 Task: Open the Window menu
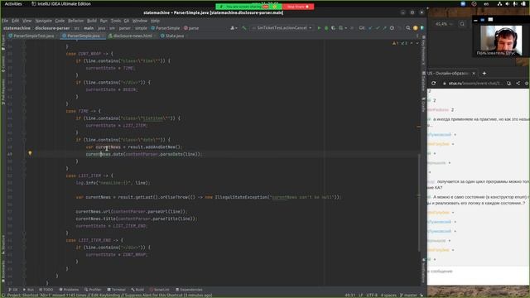tap(140, 21)
